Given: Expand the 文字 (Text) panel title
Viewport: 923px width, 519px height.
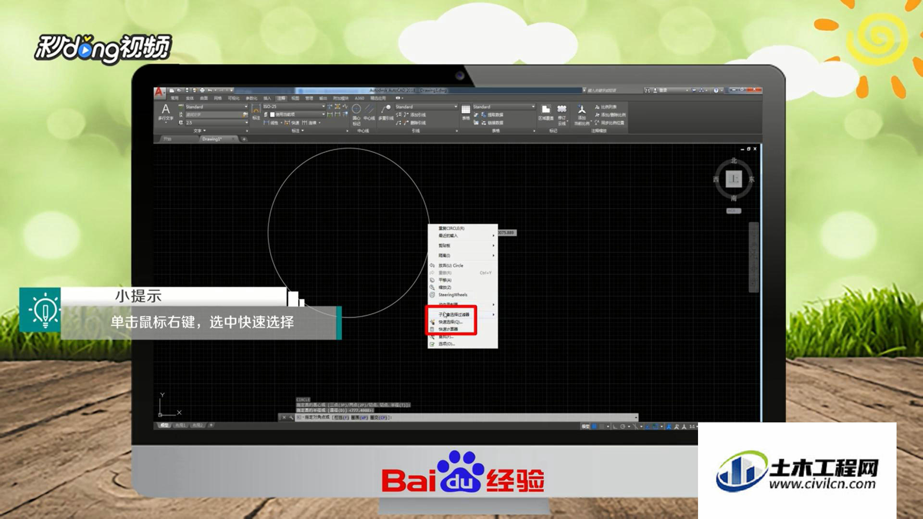Looking at the screenshot, I should click(200, 131).
